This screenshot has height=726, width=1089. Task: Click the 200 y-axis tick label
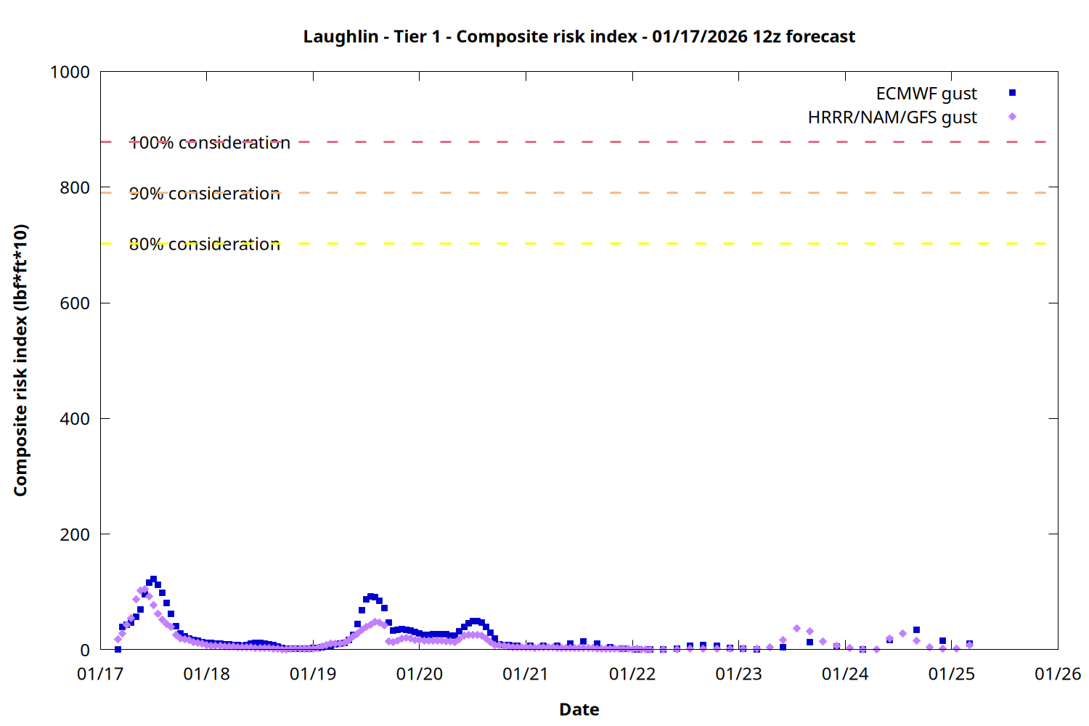point(75,534)
